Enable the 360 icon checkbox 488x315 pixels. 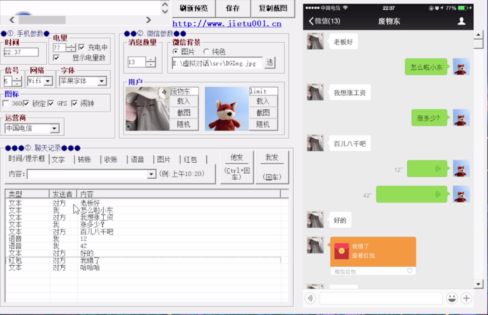6,104
